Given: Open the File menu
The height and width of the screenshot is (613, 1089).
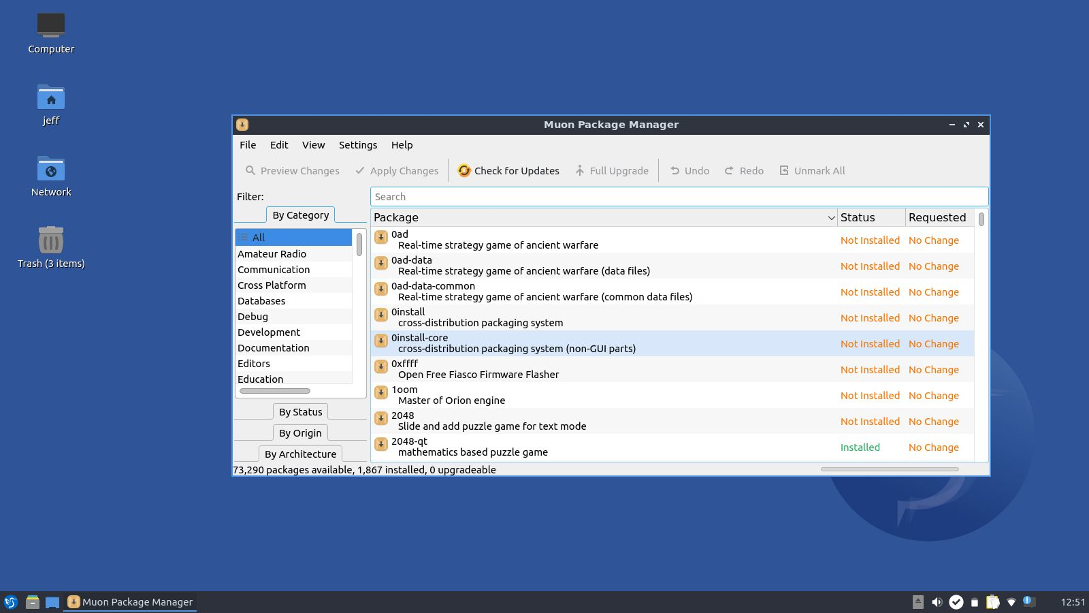Looking at the screenshot, I should [x=248, y=145].
